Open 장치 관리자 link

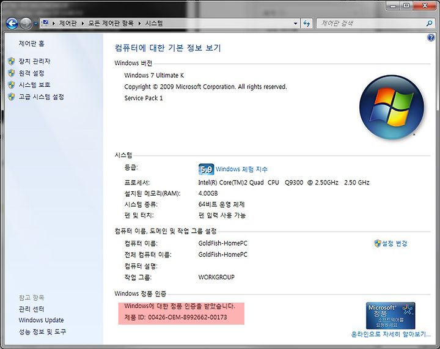(34, 61)
